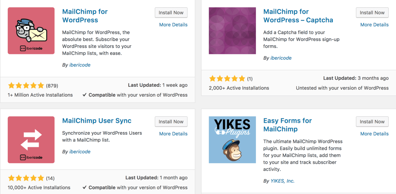Screen dimensions: 396x194
Task: Select 'Last Updated: 1 week ago' text
Action: coord(158,85)
